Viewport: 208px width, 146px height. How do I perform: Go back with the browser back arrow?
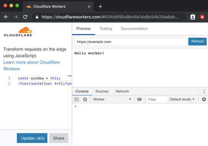6,17
